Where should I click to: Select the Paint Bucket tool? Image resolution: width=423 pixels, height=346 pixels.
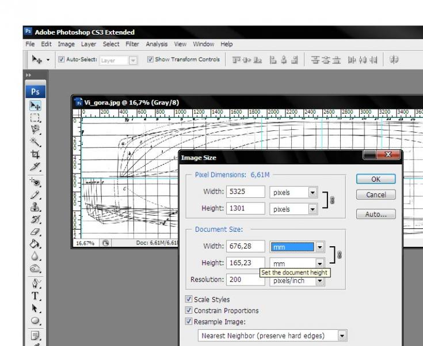click(35, 244)
